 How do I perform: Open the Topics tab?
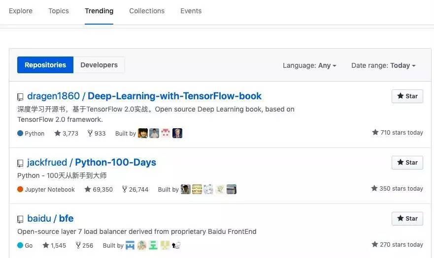pyautogui.click(x=59, y=11)
